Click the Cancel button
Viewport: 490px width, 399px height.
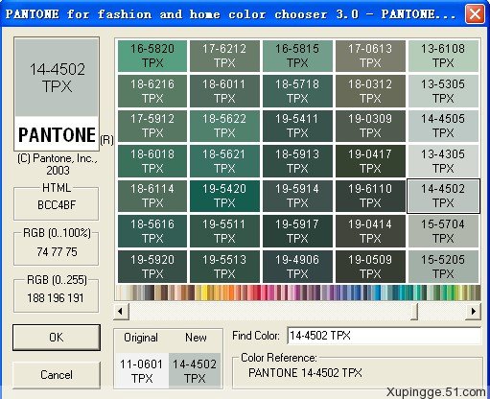point(57,375)
